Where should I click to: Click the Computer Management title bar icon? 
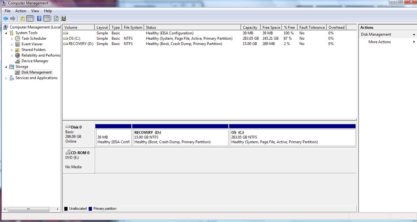pyautogui.click(x=4, y=3)
